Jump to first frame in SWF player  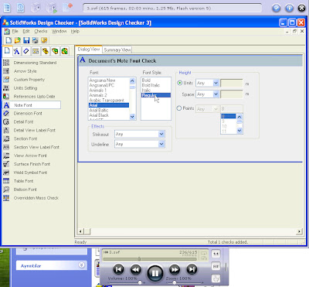[118, 269]
